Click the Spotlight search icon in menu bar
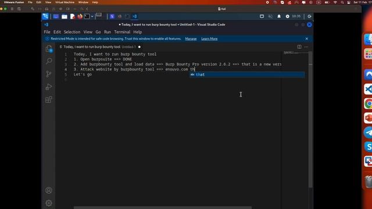Screen dimensions: 372x209 click(342, 2)
